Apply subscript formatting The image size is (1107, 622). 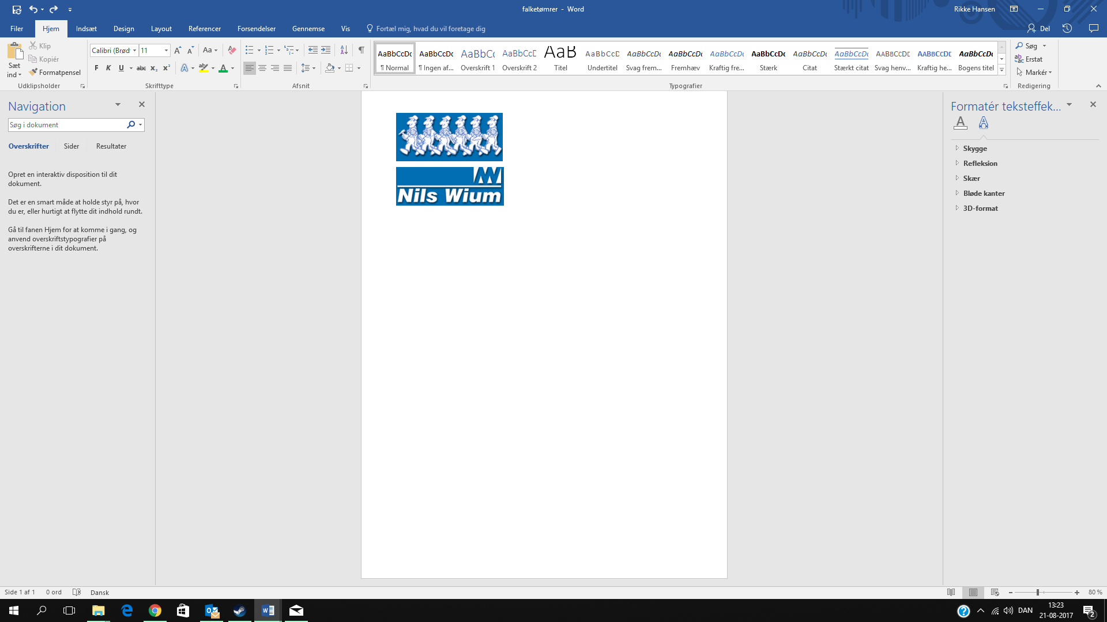[153, 68]
